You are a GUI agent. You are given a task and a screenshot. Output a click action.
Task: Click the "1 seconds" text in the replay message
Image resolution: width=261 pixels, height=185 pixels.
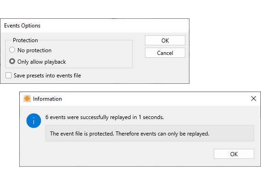(151, 117)
